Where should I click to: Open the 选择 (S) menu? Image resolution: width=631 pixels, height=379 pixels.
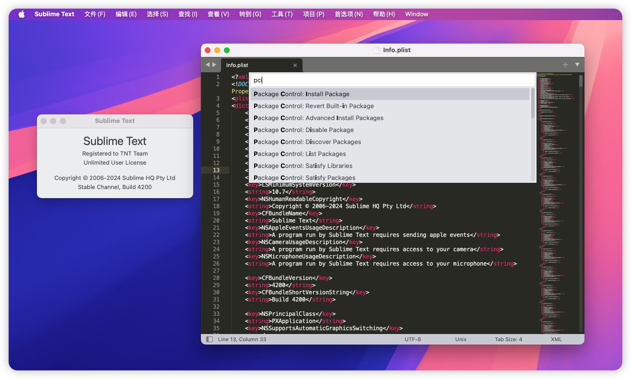point(157,14)
